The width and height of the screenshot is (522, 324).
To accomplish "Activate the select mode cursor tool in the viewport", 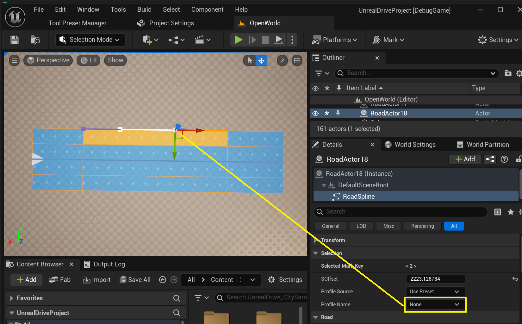I will pos(250,60).
